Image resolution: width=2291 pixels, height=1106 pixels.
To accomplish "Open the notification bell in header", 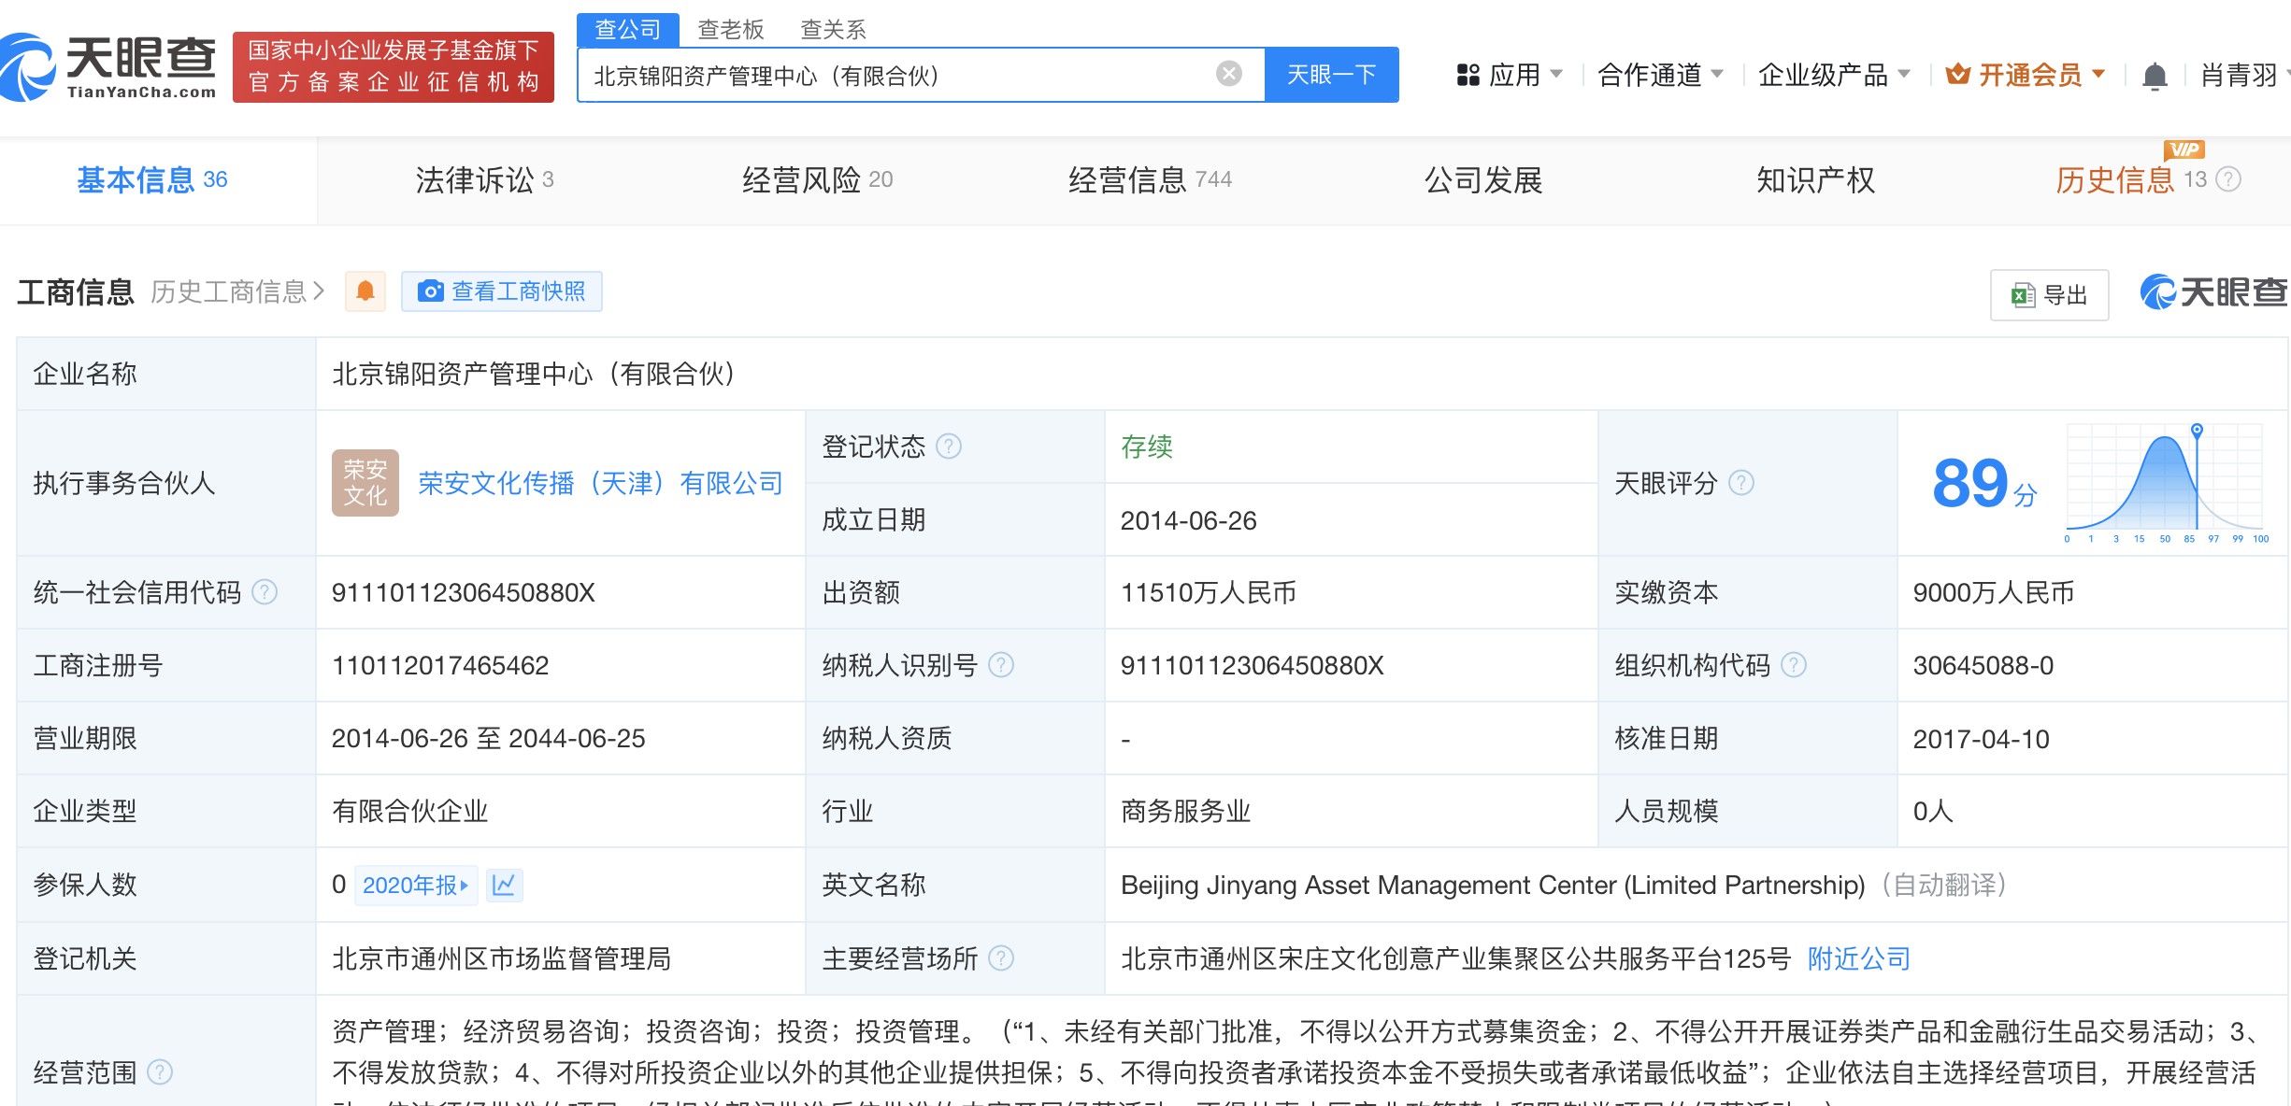I will pyautogui.click(x=2155, y=76).
